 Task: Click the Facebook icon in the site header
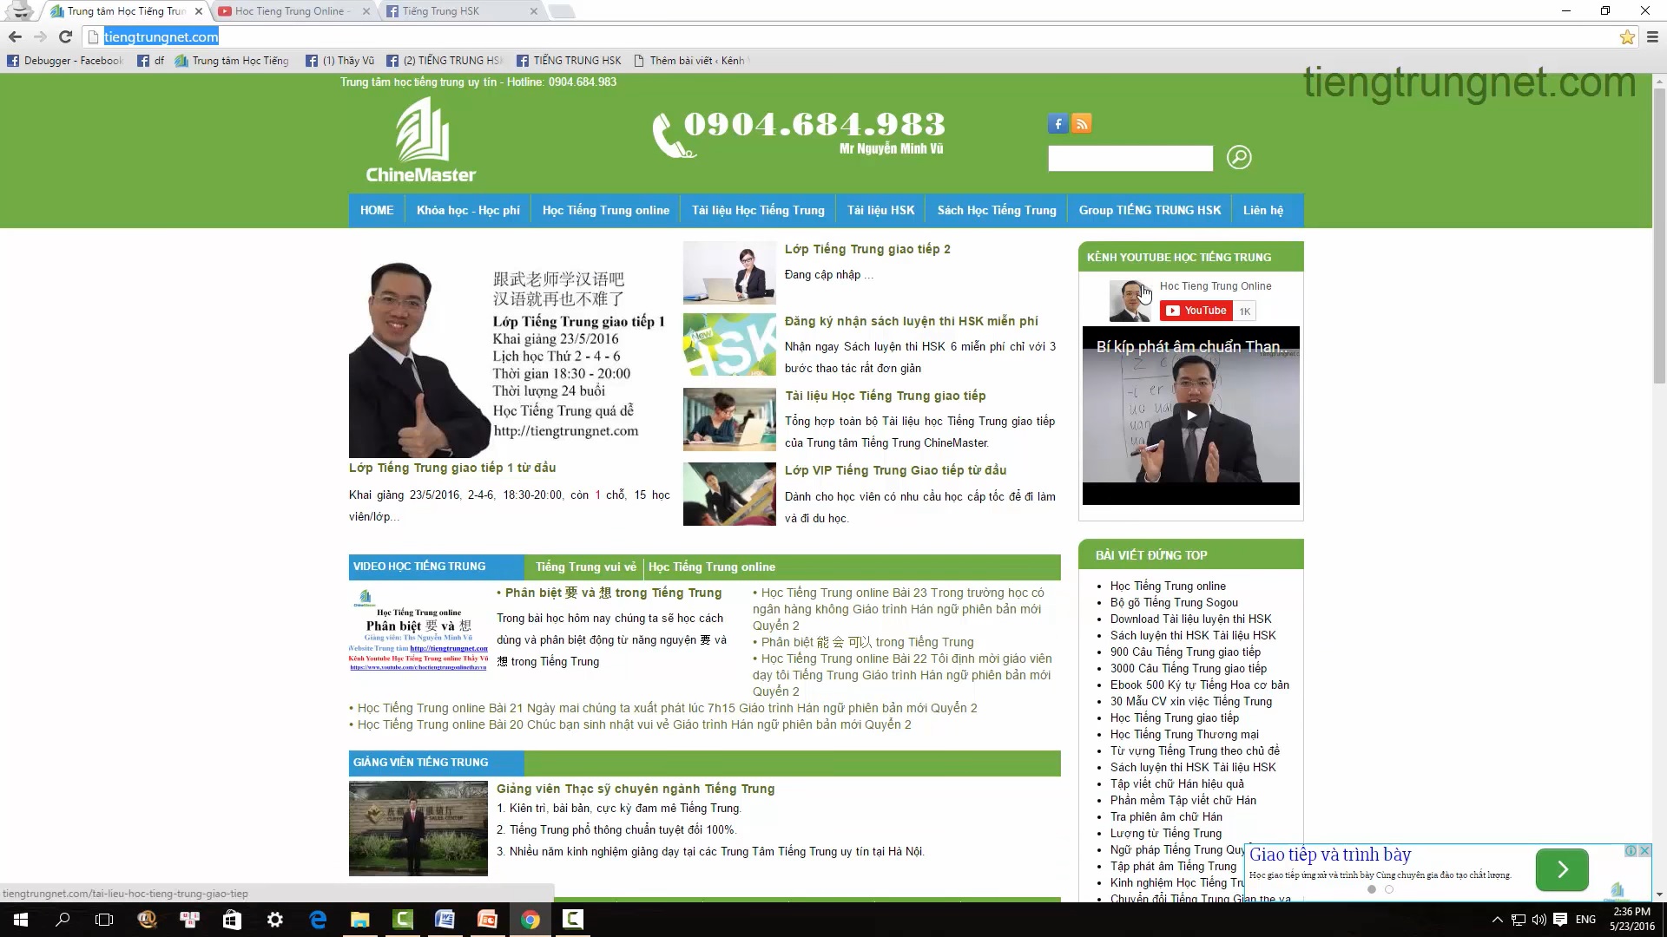(1057, 123)
